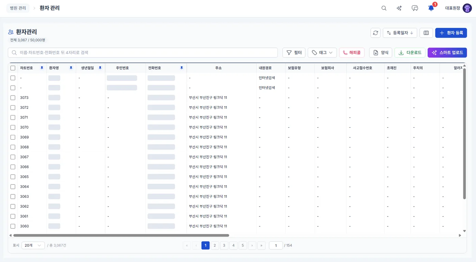Click the 환자 등록 button
This screenshot has width=476, height=262.
pyautogui.click(x=451, y=33)
